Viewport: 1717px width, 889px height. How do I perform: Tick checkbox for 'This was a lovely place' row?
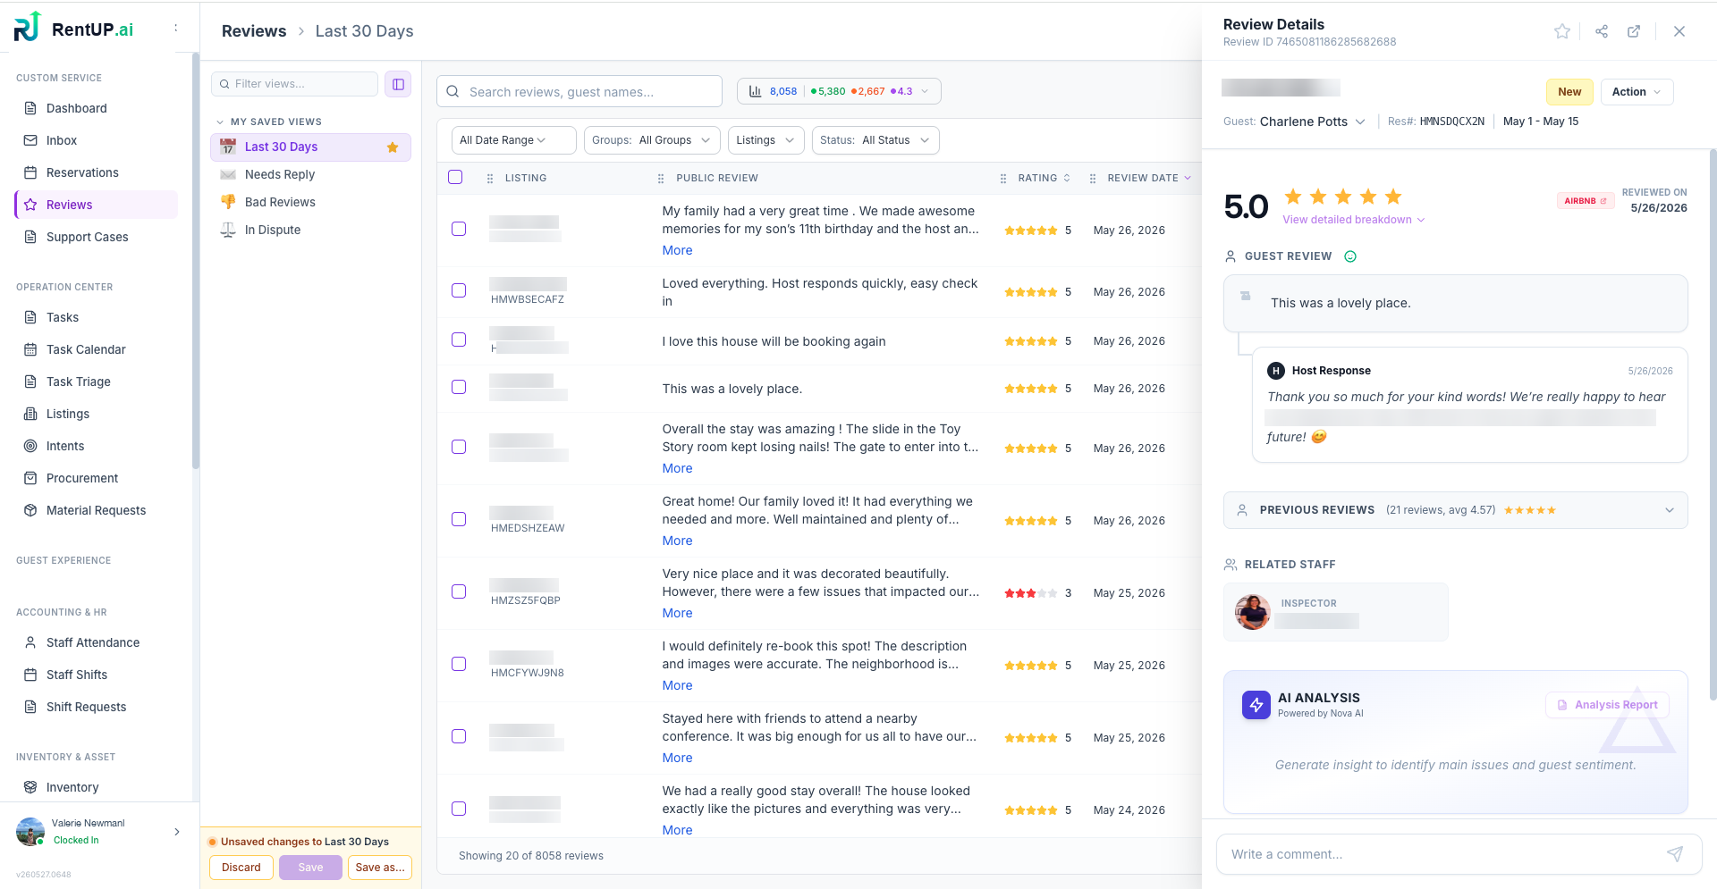pos(459,387)
